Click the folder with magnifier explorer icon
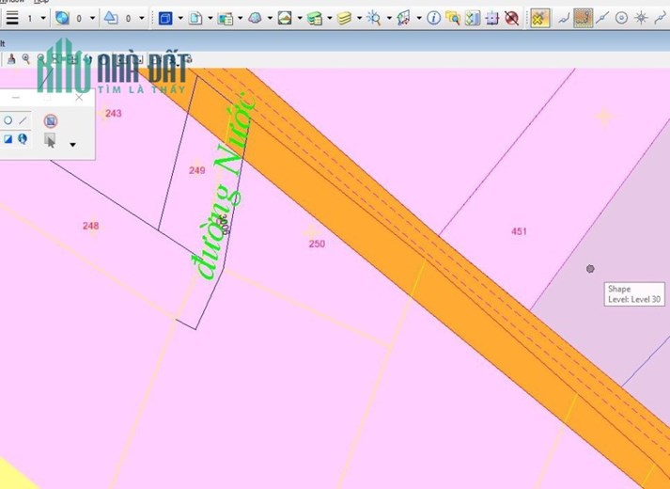The height and width of the screenshot is (489, 670). [453, 18]
